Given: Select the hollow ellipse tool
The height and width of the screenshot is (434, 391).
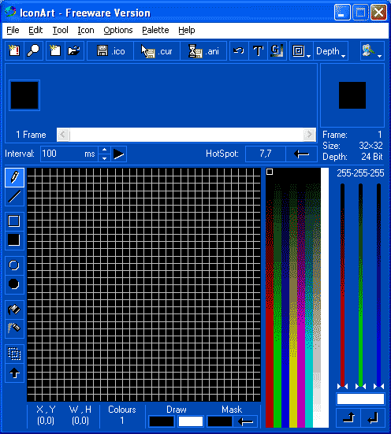Looking at the screenshot, I should click(14, 265).
